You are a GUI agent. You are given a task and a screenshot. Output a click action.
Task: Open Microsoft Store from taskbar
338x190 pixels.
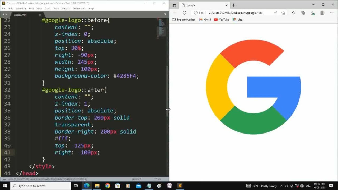click(118, 186)
